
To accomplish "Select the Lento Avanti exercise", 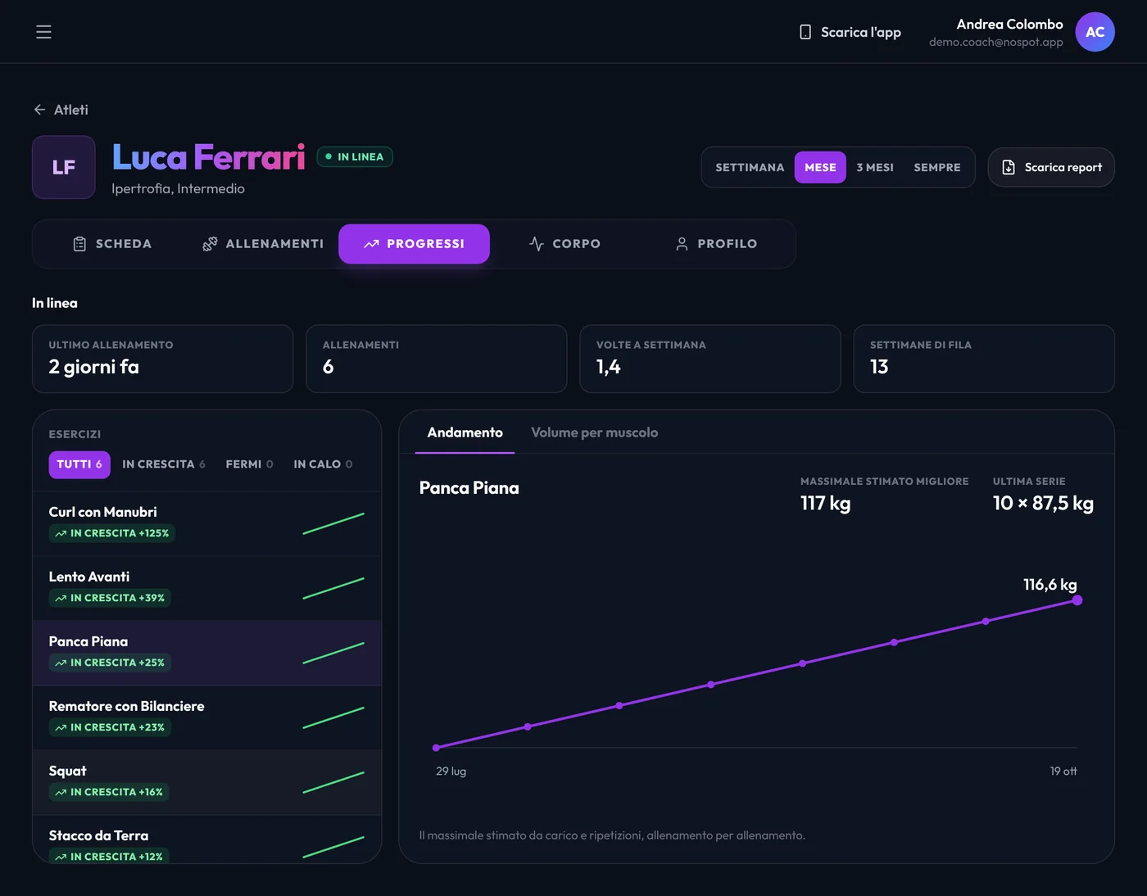I will (207, 589).
